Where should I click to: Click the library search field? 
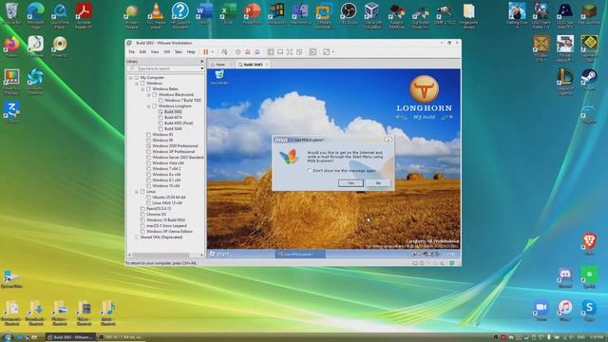click(164, 68)
